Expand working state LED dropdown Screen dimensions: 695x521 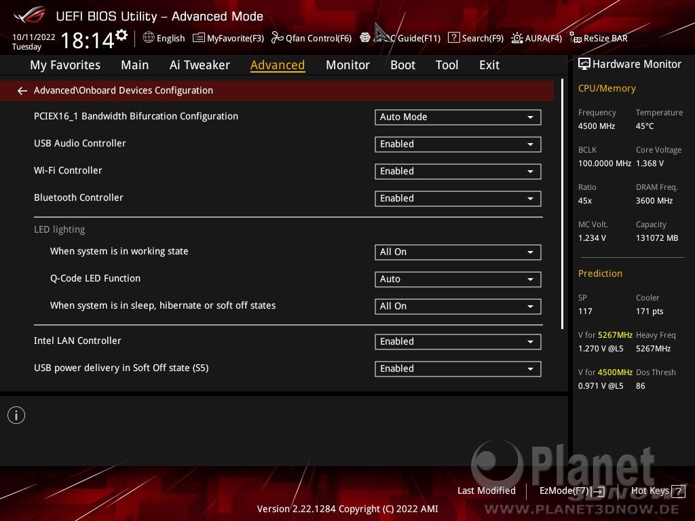[458, 252]
